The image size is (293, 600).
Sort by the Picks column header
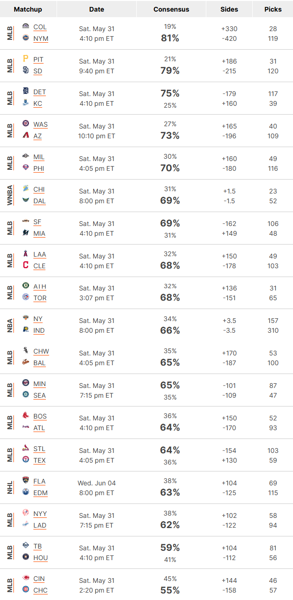coord(273,9)
